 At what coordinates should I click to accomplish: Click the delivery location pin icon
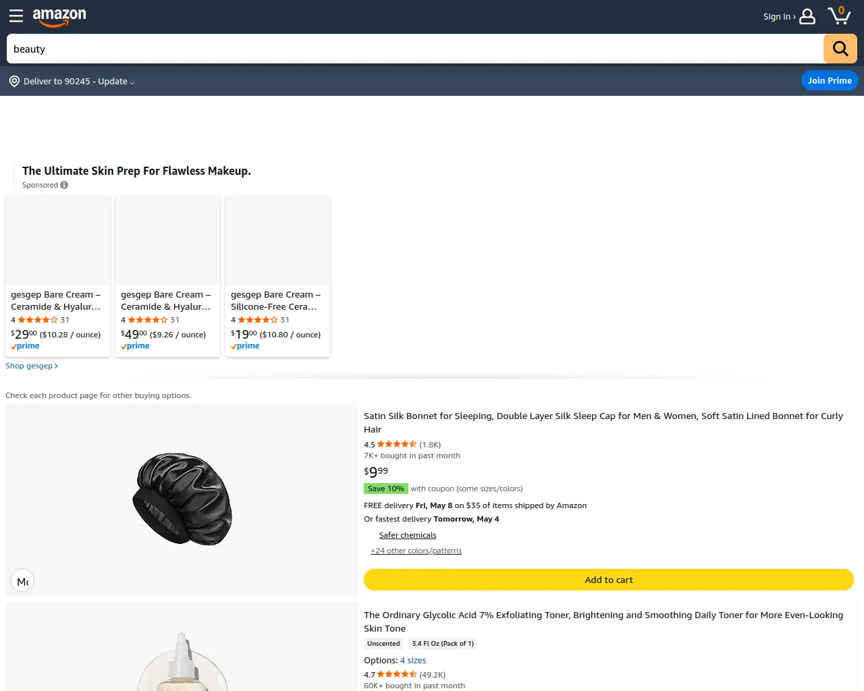coord(14,82)
